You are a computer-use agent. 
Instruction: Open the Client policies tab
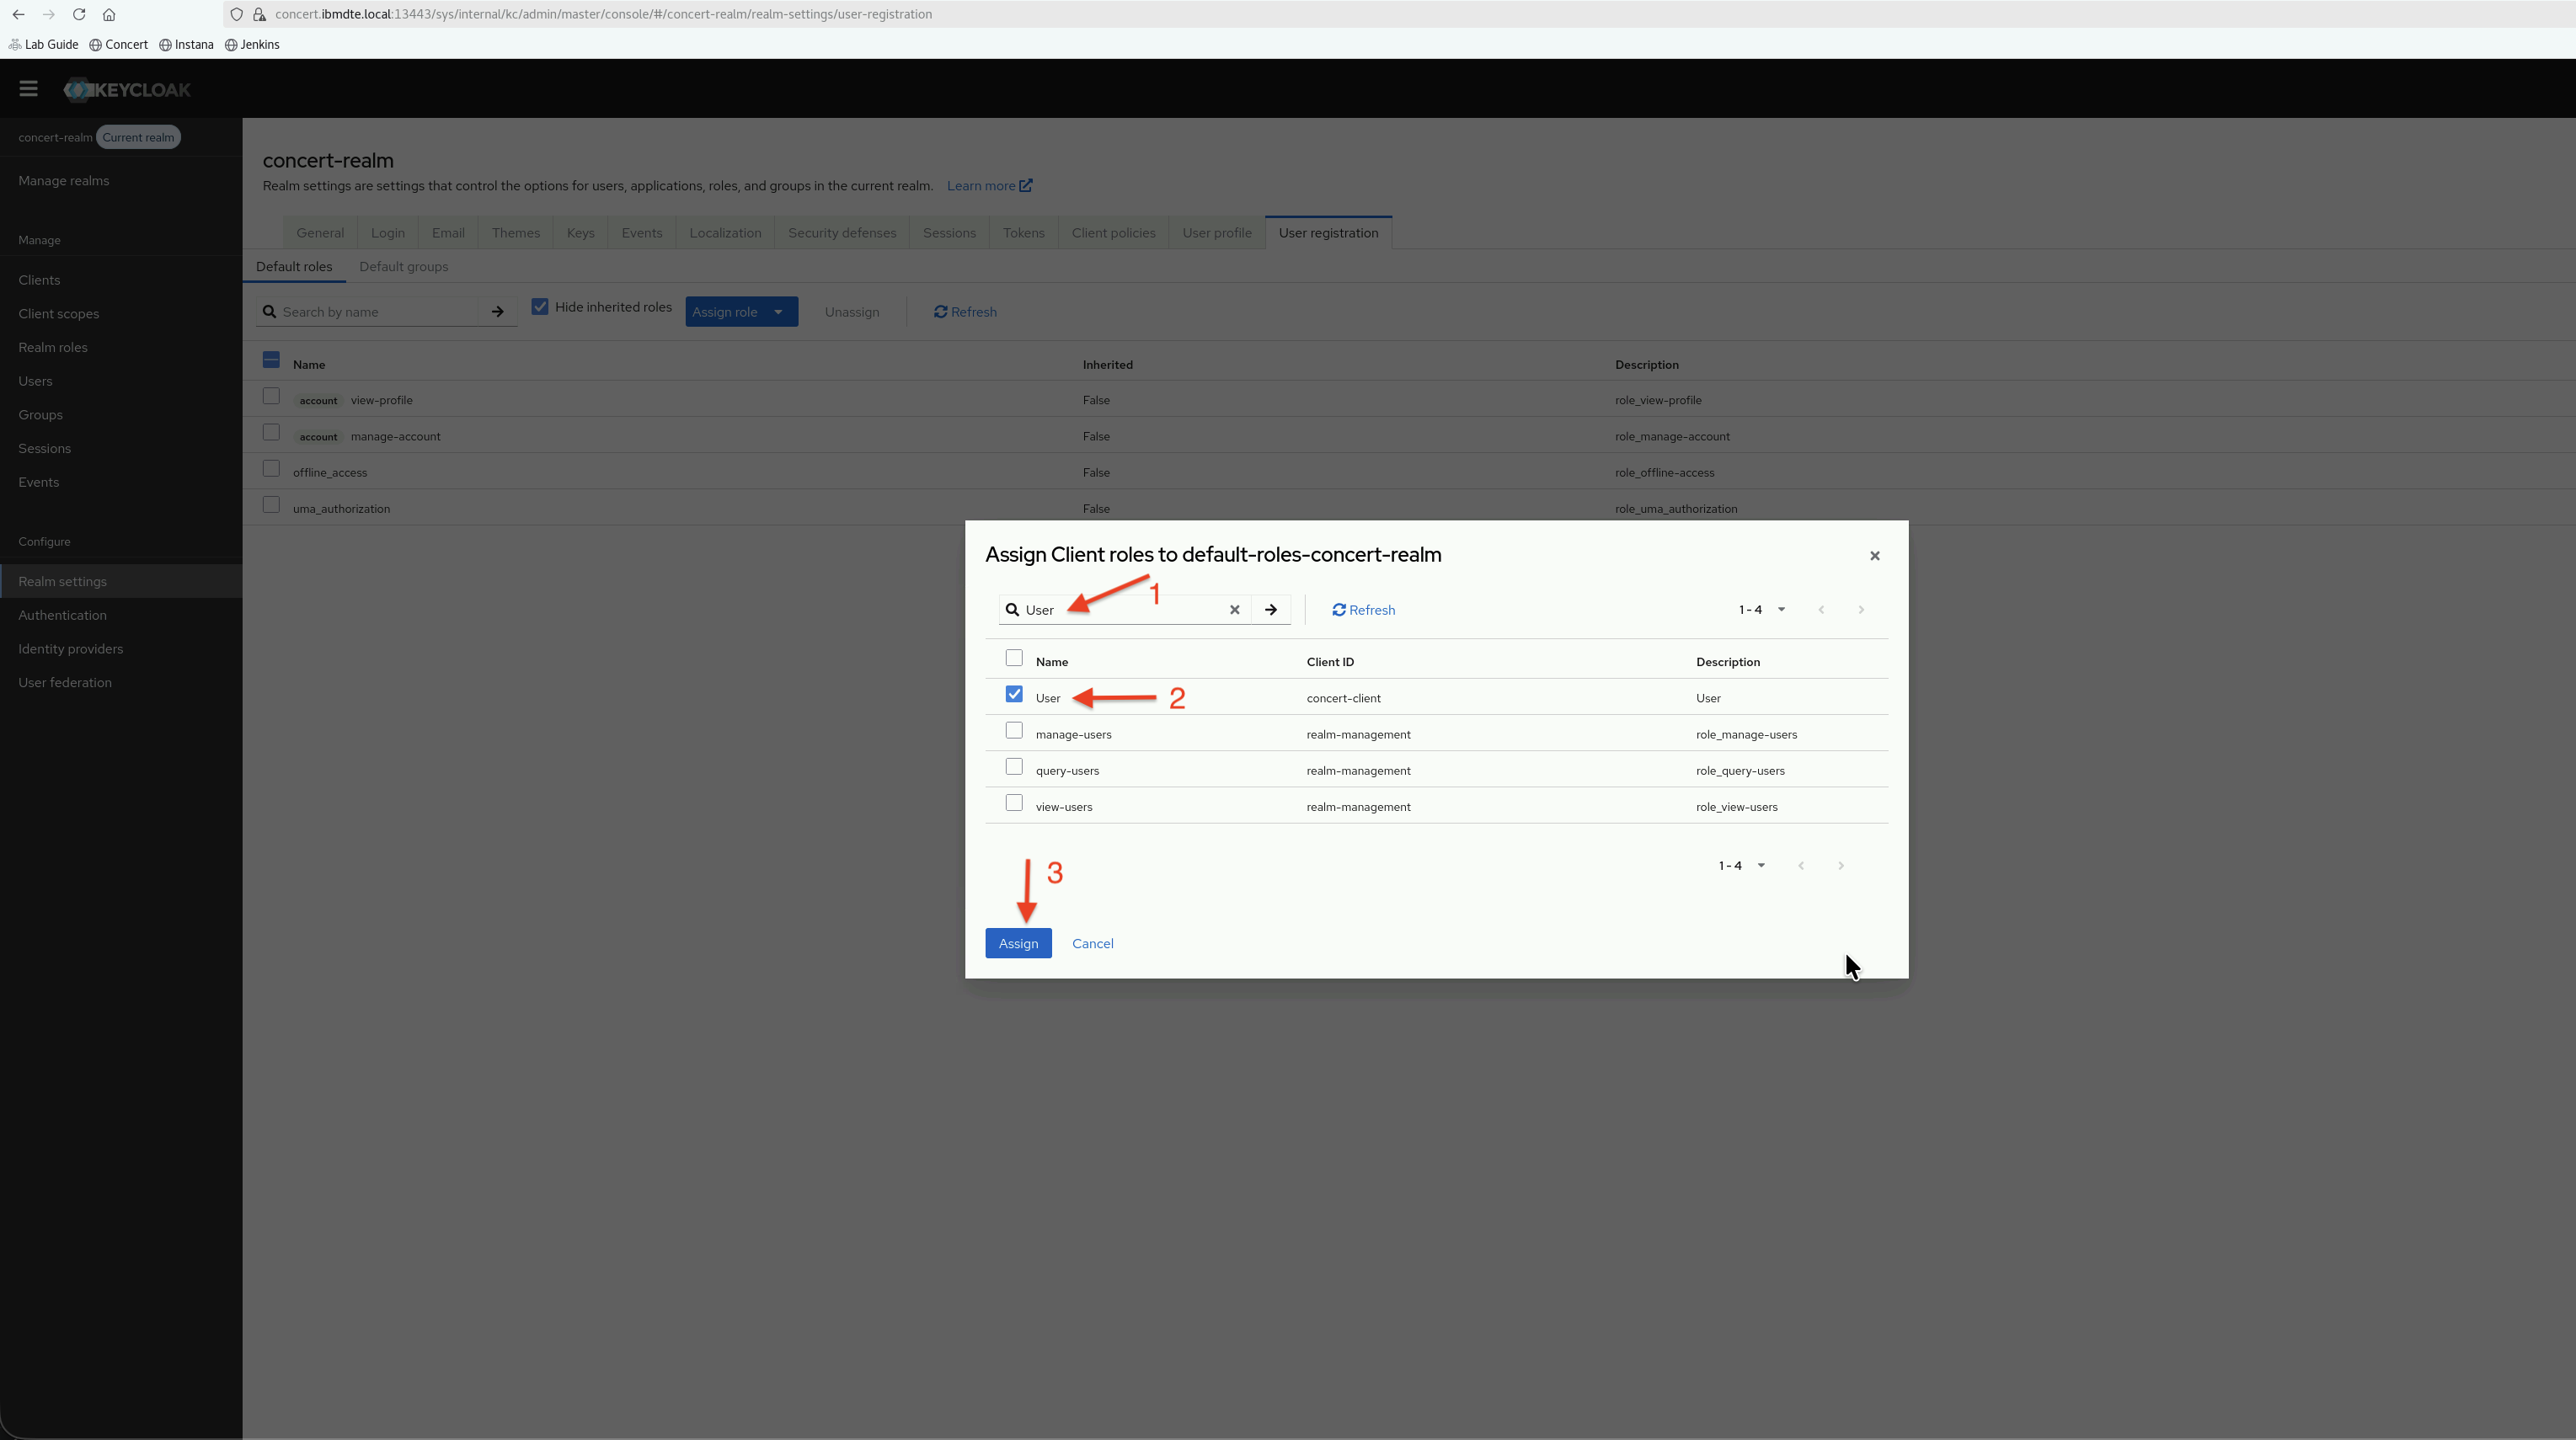click(1114, 233)
